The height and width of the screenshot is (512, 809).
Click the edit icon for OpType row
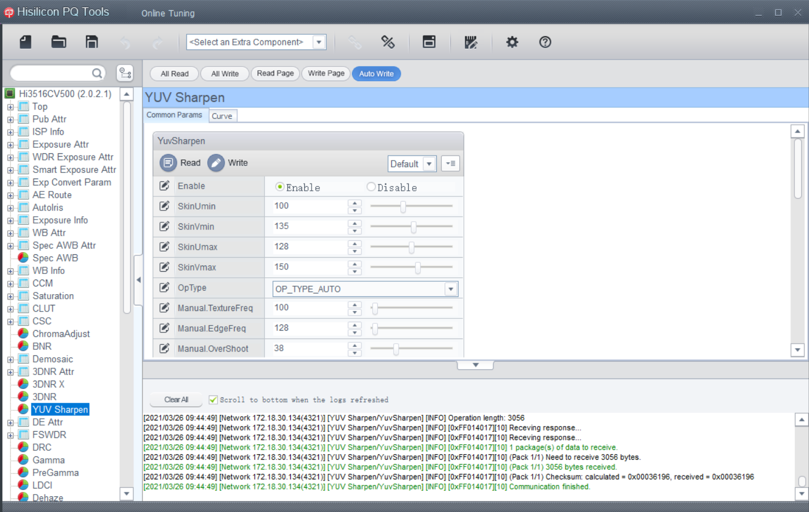pos(164,287)
